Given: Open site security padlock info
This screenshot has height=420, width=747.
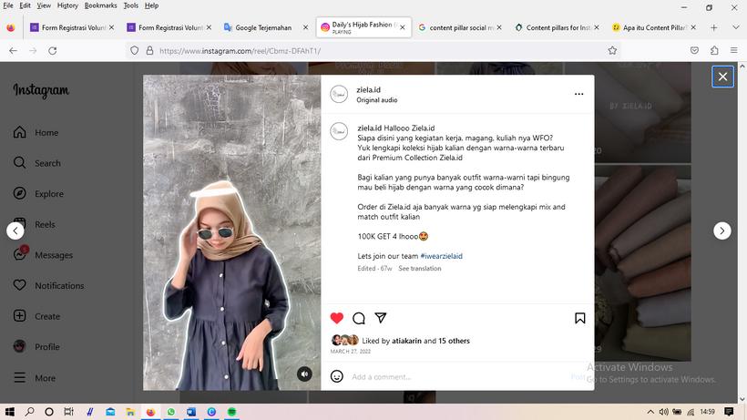Looking at the screenshot, I should 149,50.
